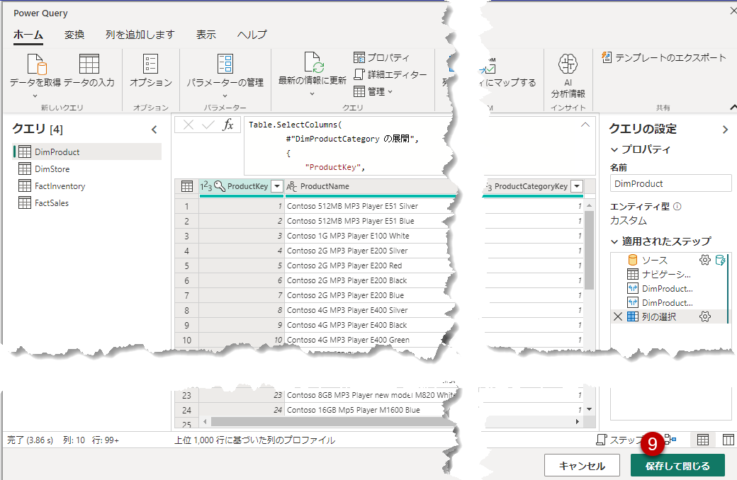Click the パラメーターの管理 icon
The image size is (737, 480).
pyautogui.click(x=225, y=64)
